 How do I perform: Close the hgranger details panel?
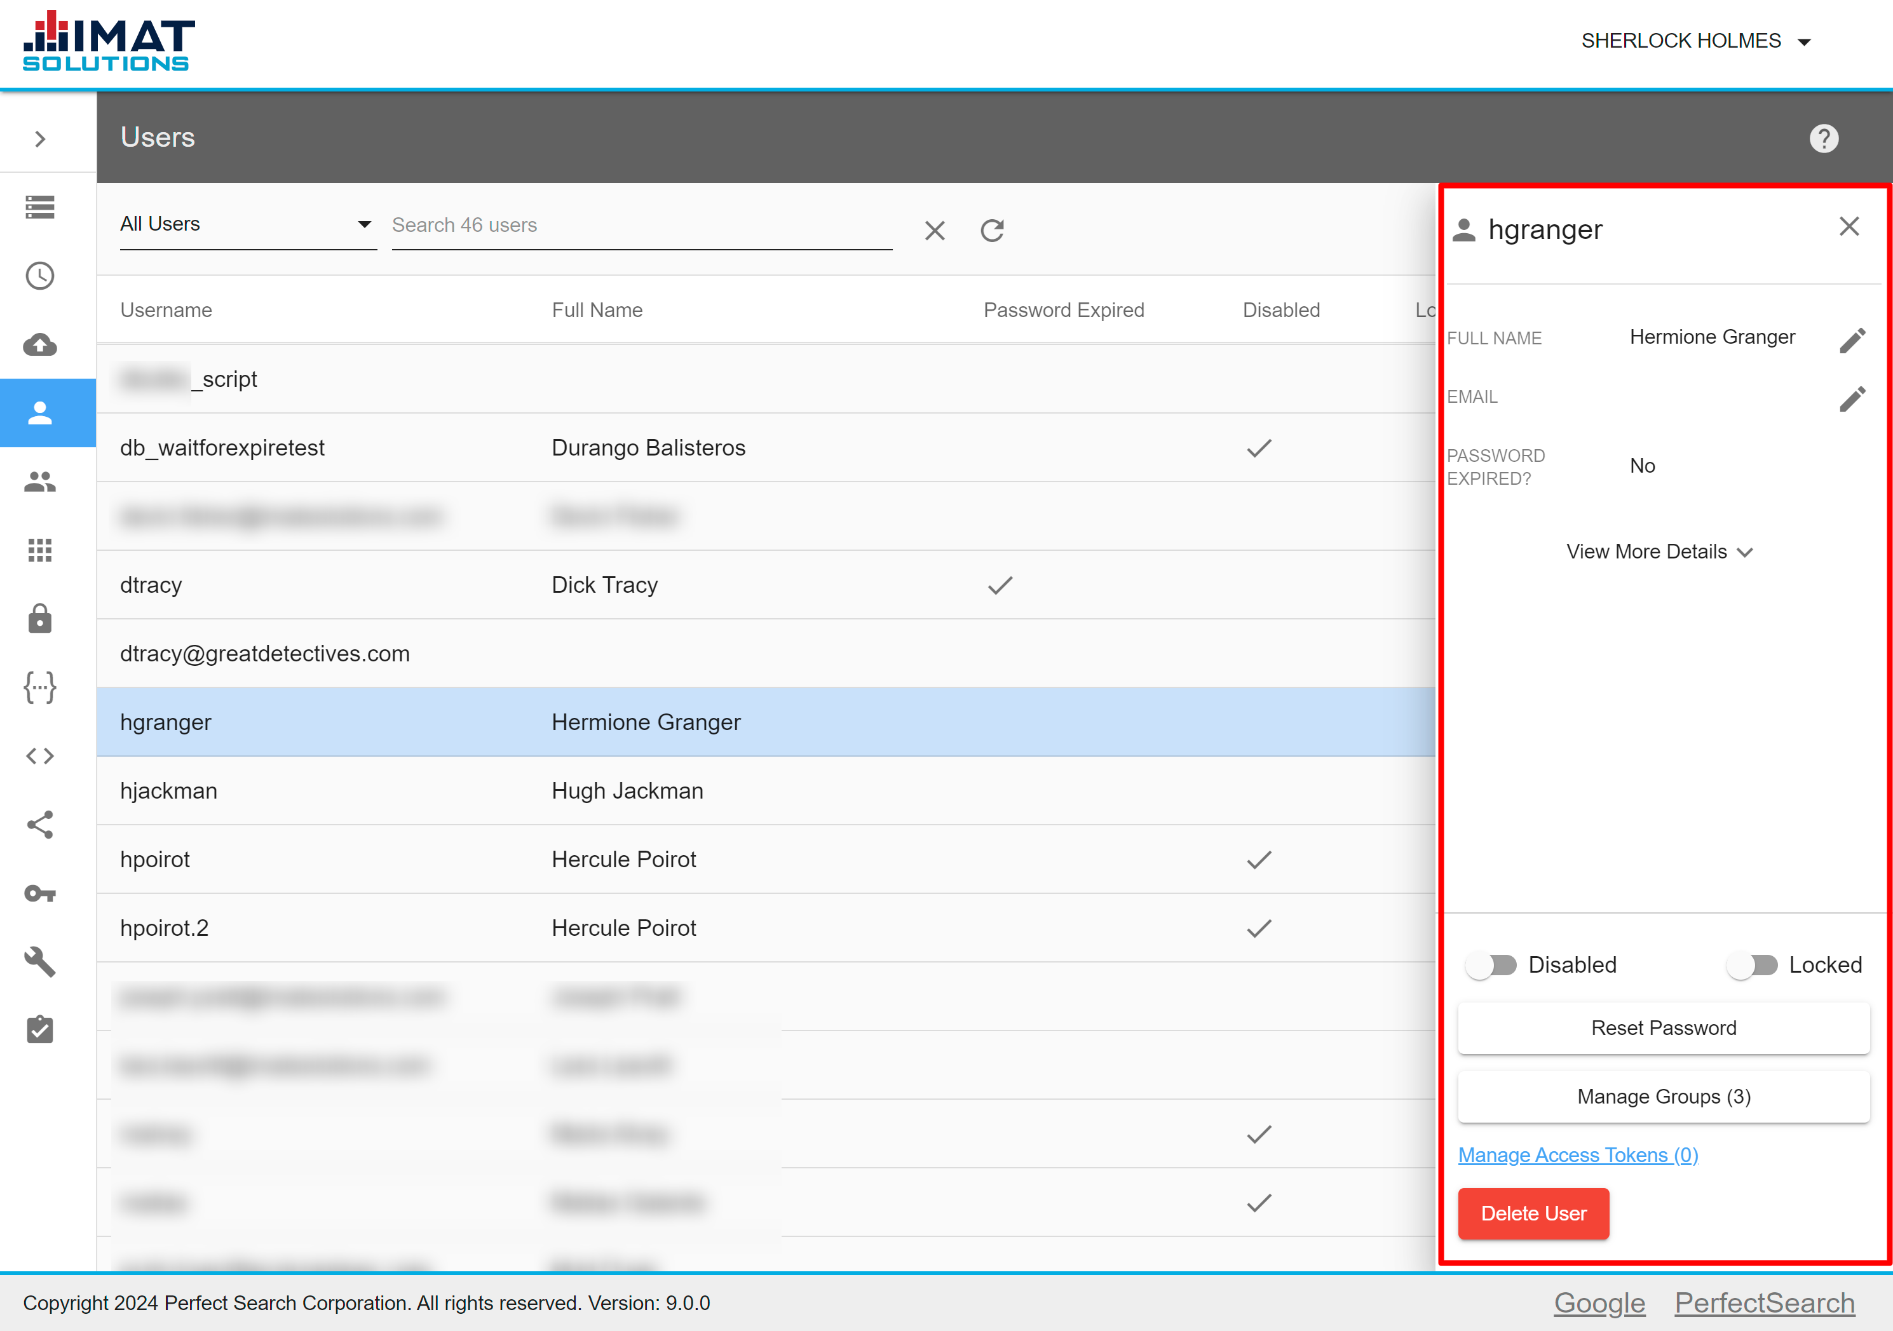[1849, 227]
